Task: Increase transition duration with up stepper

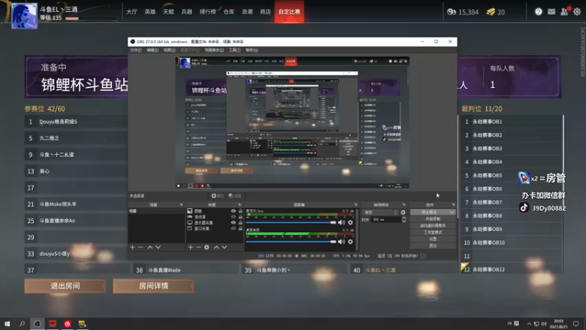Action: coord(404,218)
